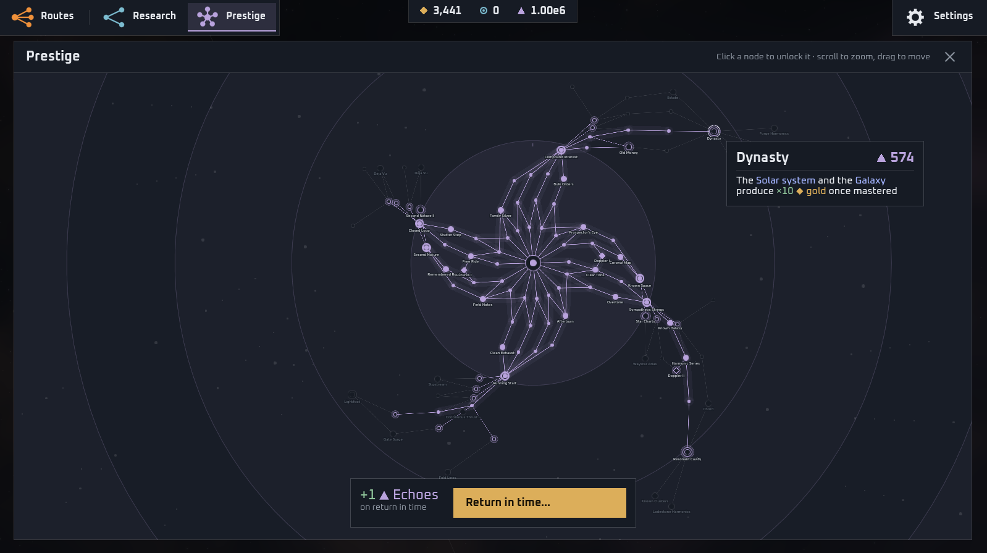The width and height of the screenshot is (987, 553).
Task: Unlock the Resonant Cavity node
Action: tap(687, 452)
